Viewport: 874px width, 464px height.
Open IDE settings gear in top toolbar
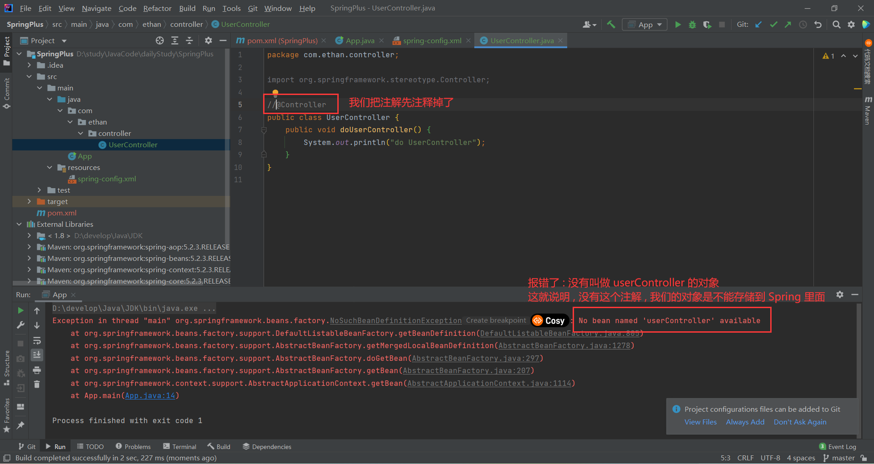click(x=851, y=25)
